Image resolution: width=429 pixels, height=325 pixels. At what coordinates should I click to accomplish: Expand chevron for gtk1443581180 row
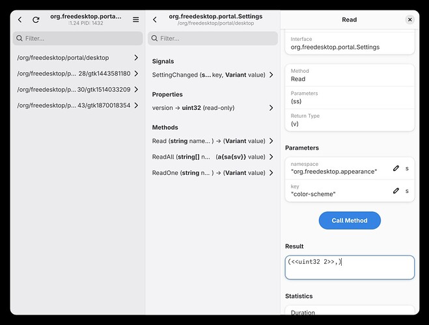click(136, 73)
